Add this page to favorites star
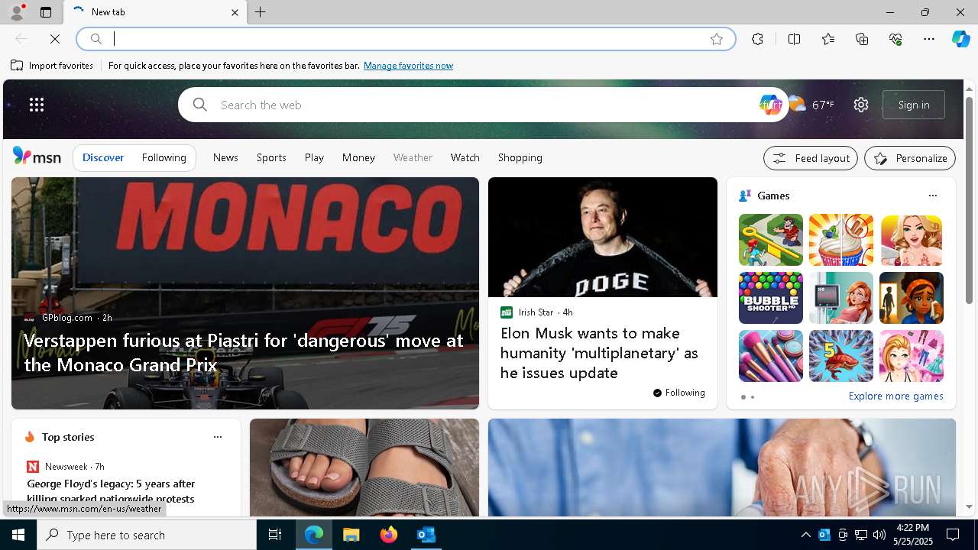The width and height of the screenshot is (978, 550). coord(717,39)
